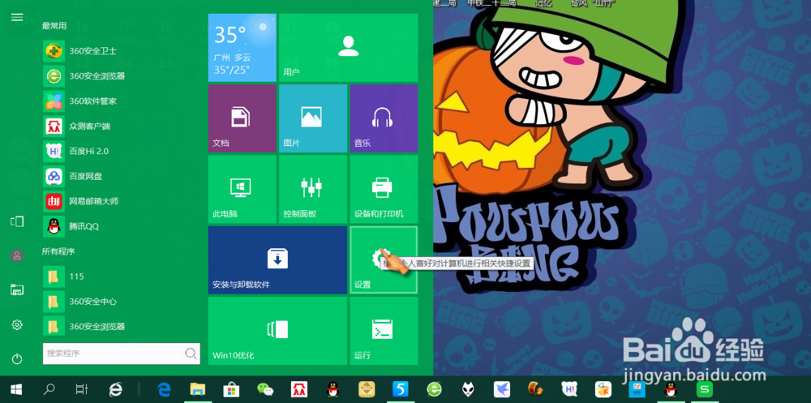The height and width of the screenshot is (403, 811).
Task: Open File Explorer from the taskbar
Action: 198,389
